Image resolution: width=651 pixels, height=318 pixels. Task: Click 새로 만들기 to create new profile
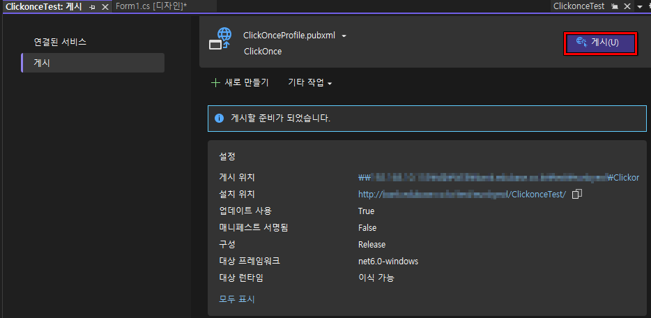point(240,82)
